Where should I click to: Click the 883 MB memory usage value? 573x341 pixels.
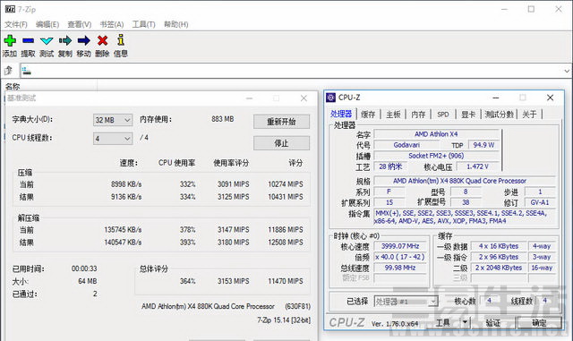tap(223, 119)
